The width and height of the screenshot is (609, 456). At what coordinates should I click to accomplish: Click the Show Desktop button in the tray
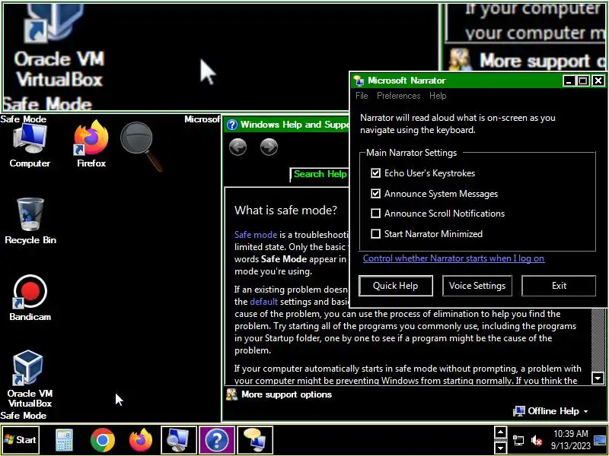601,440
